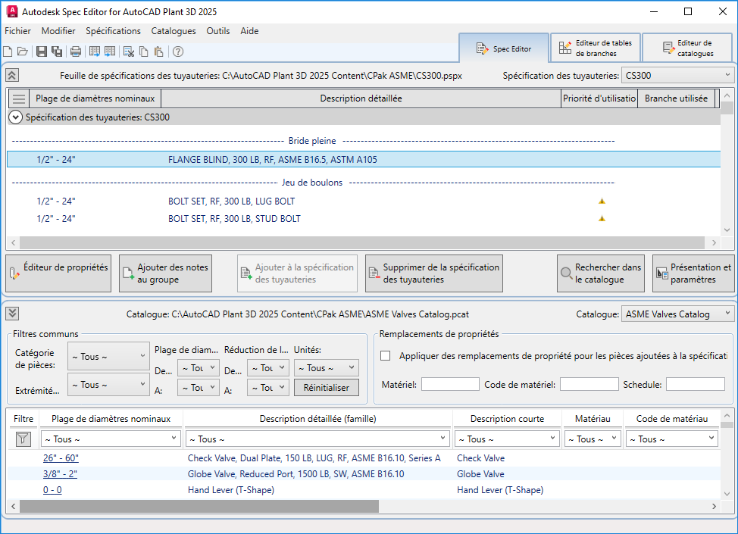Click the Save floppy disk icon
The width and height of the screenshot is (738, 534).
pyautogui.click(x=42, y=52)
